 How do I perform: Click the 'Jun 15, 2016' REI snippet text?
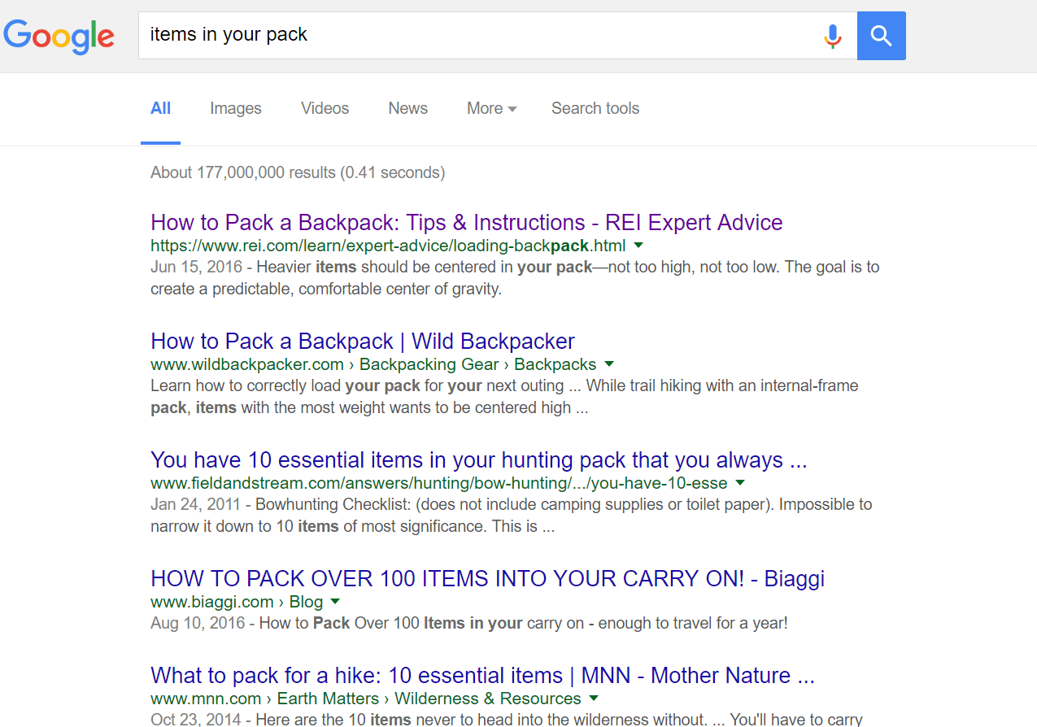tap(515, 278)
